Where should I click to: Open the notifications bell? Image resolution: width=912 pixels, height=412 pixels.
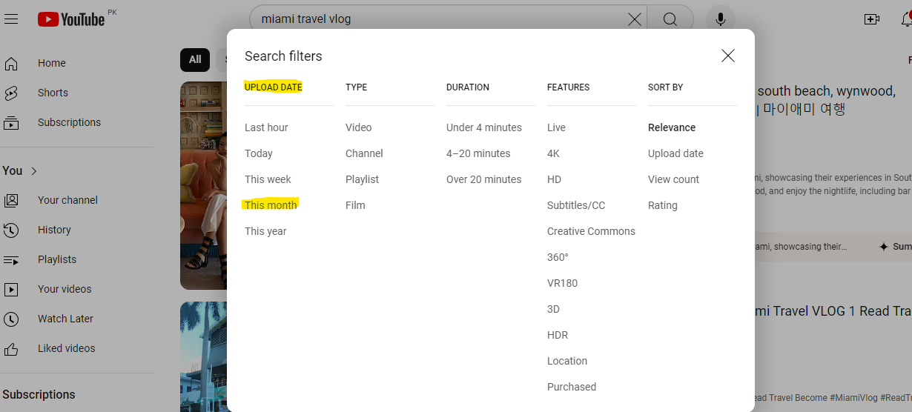tap(906, 19)
